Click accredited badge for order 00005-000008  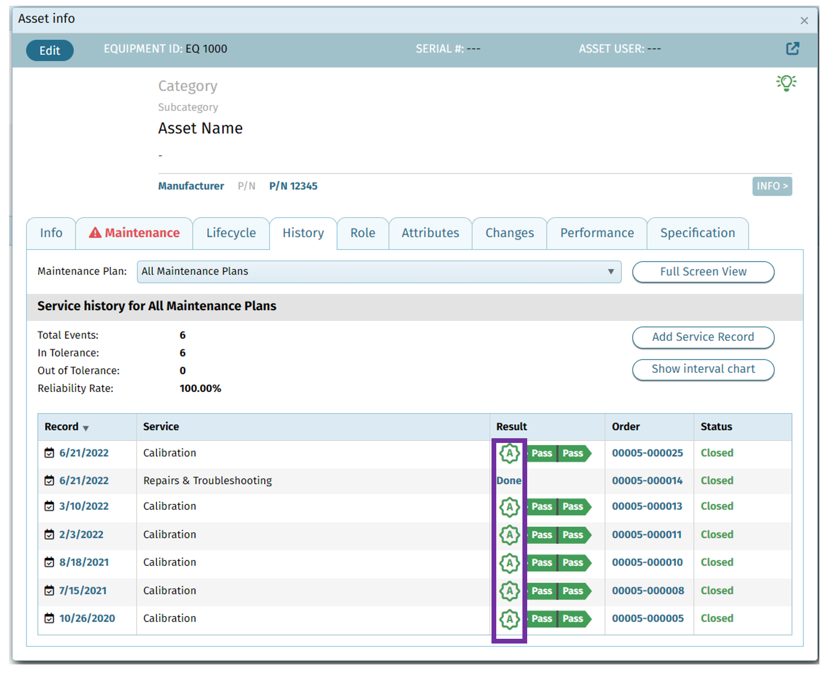510,591
